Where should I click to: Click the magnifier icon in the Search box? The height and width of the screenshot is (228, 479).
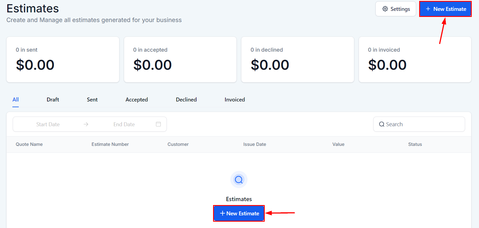[x=382, y=124]
